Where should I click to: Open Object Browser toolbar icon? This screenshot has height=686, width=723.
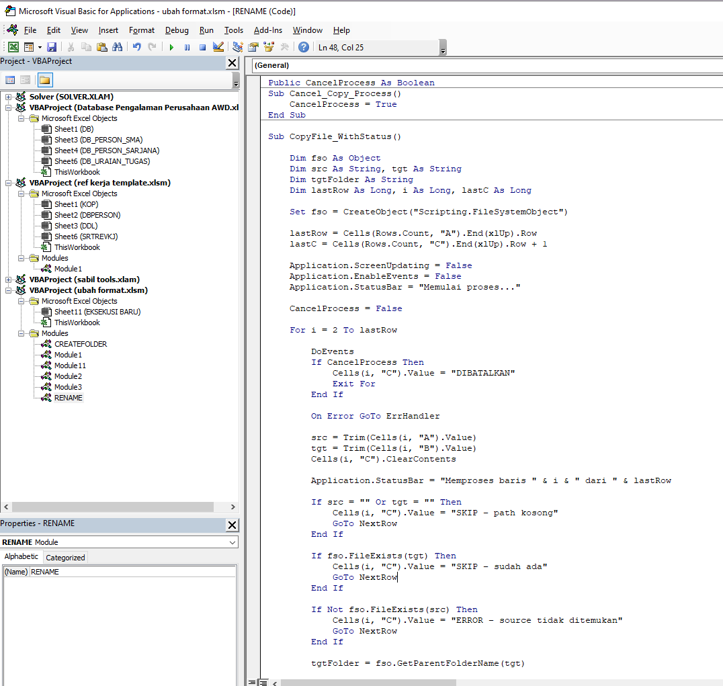pos(269,47)
